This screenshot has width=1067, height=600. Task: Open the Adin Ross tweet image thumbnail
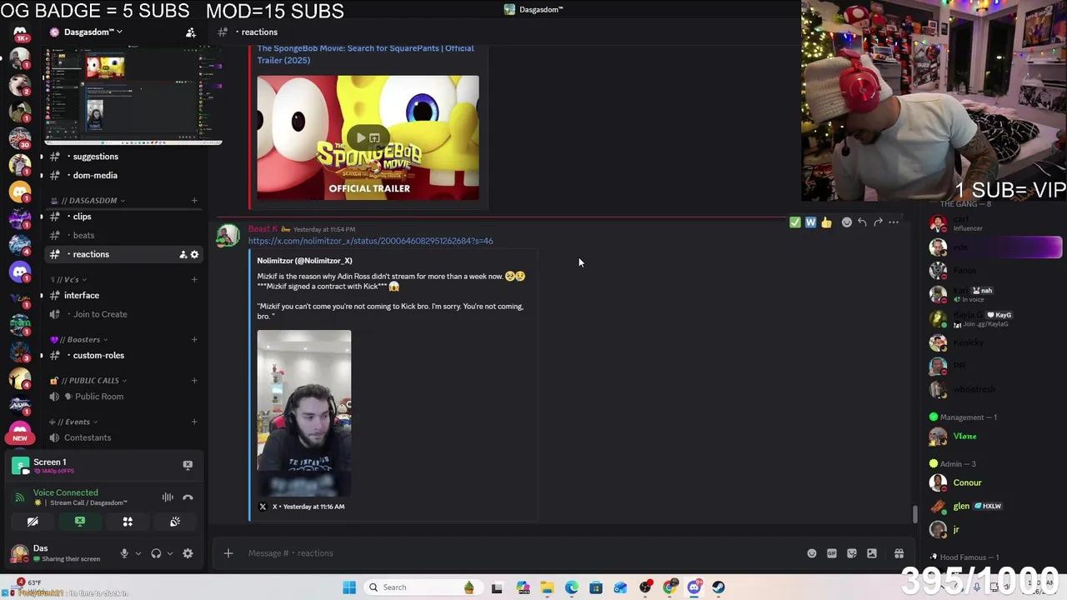pyautogui.click(x=304, y=412)
